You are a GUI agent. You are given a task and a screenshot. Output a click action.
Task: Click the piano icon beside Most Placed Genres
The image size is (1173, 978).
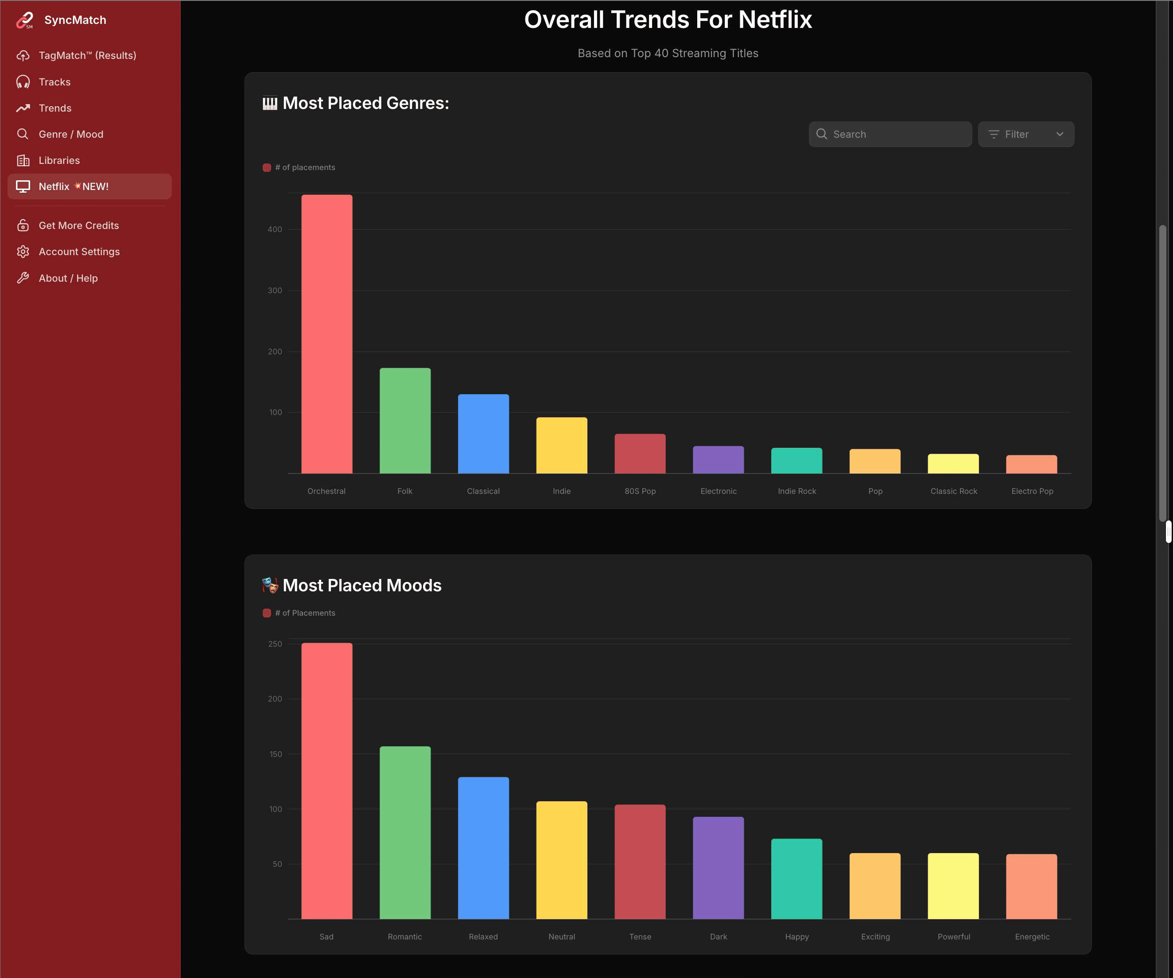pos(270,103)
